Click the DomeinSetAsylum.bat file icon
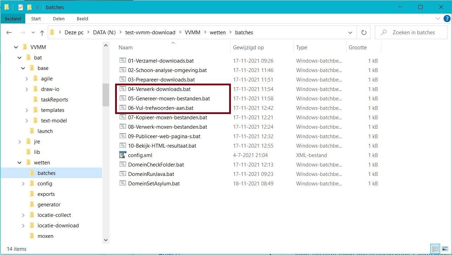This screenshot has height=255, width=452. [122, 183]
